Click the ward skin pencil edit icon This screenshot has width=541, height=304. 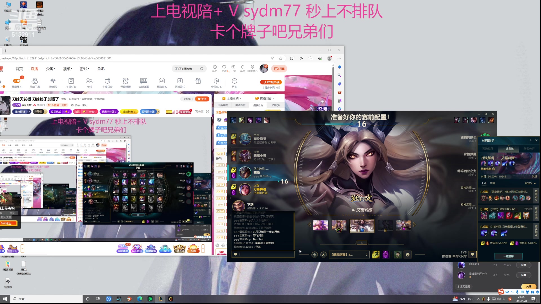tap(323, 254)
